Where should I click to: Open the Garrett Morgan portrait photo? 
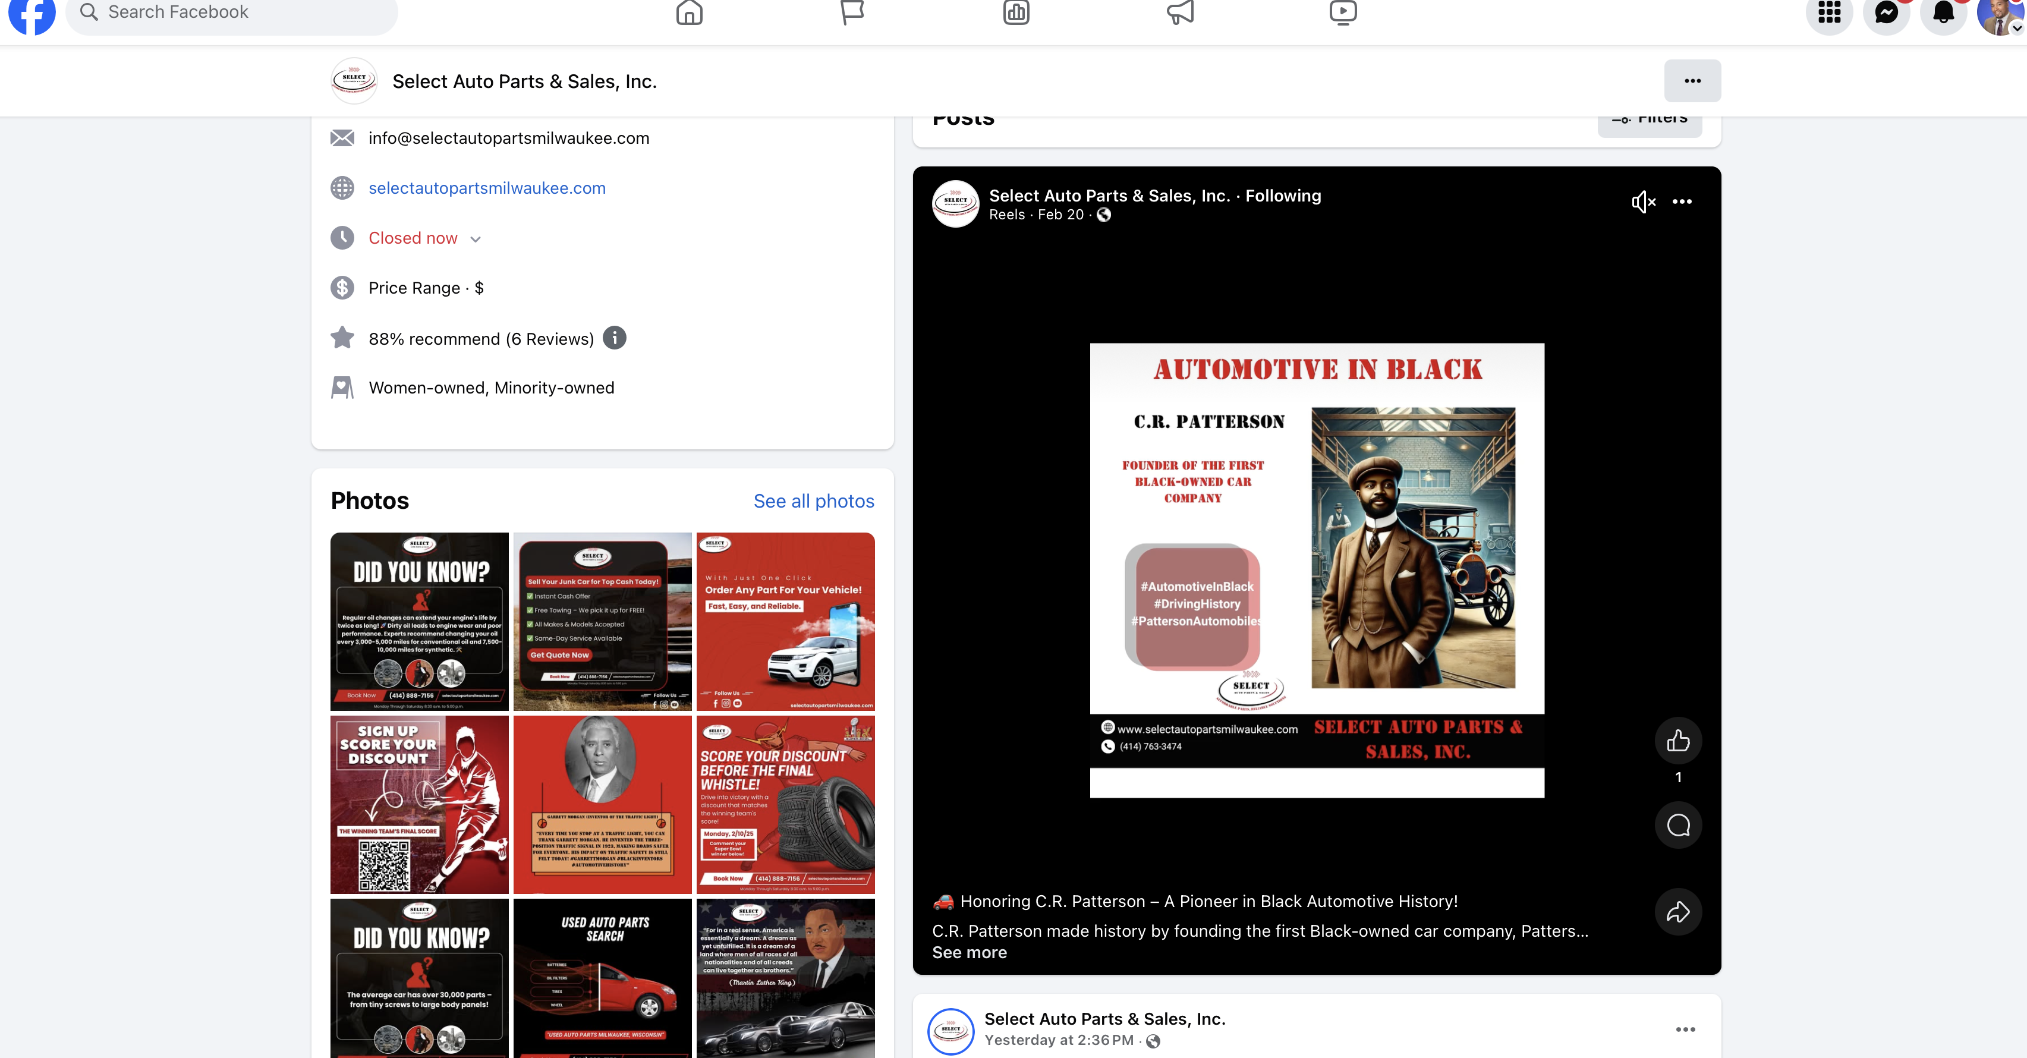(603, 805)
